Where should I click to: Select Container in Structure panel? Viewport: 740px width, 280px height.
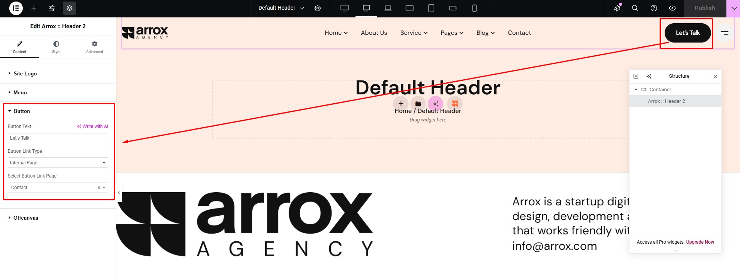click(675, 90)
